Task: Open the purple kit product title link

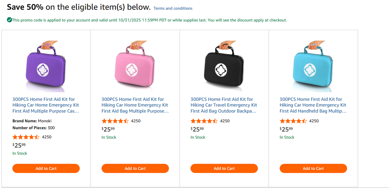Action: coord(46,105)
